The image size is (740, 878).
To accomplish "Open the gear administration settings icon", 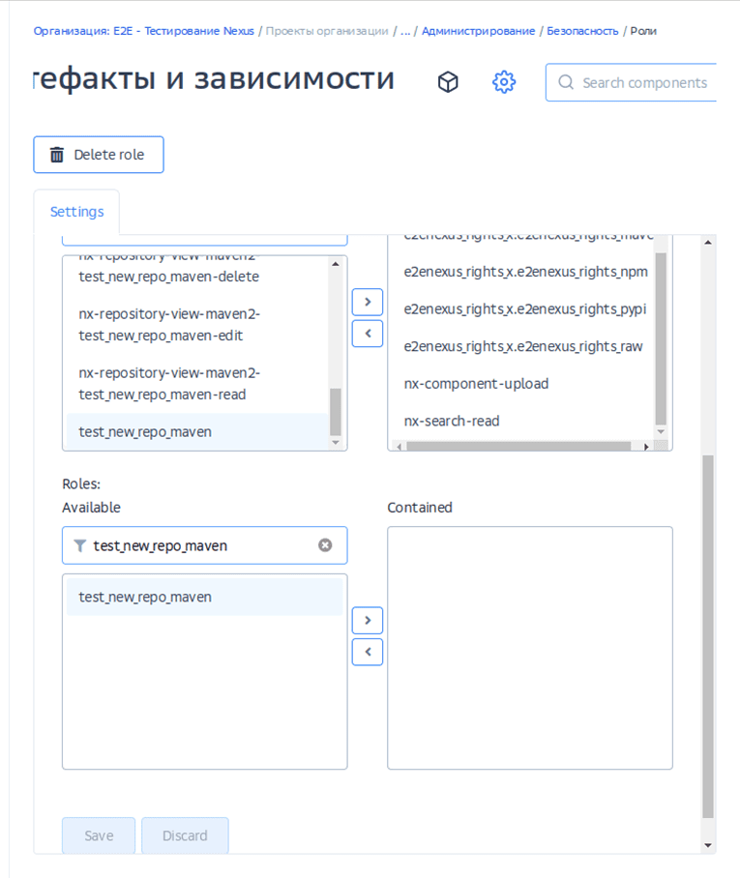I will [503, 82].
